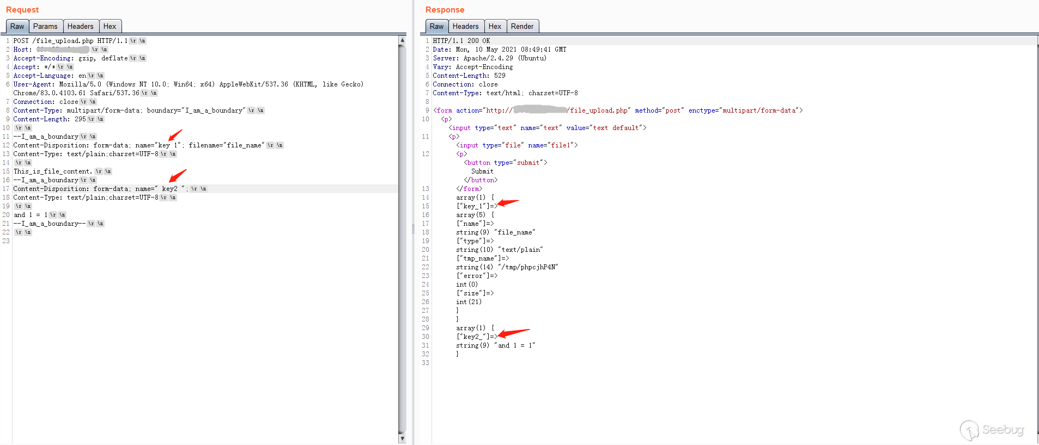Screen dimensions: 1039x445
Task: Select the response Raw tab
Action: pyautogui.click(x=436, y=26)
